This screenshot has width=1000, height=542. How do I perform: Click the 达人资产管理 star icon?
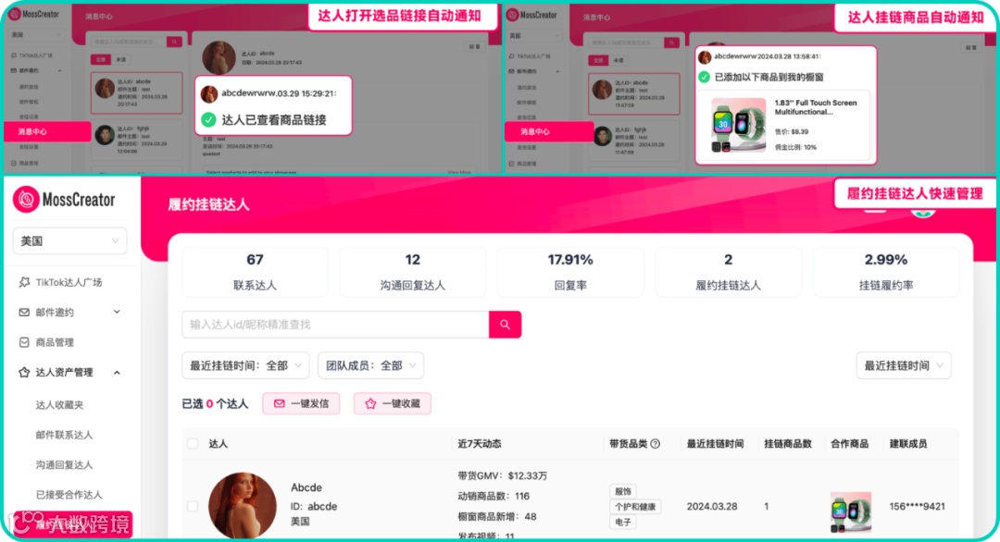click(24, 372)
